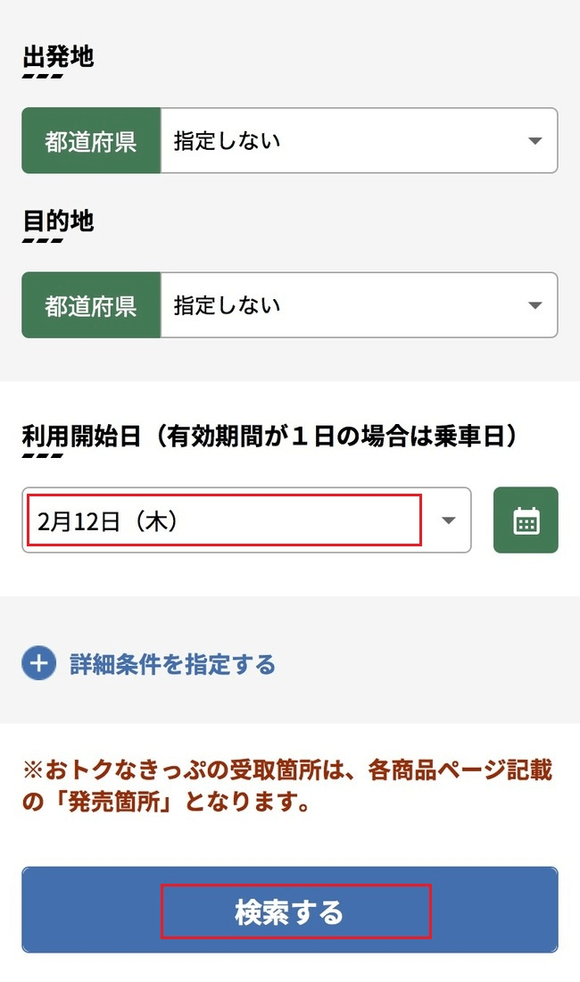Click 指定しない text in departure field

point(227,141)
